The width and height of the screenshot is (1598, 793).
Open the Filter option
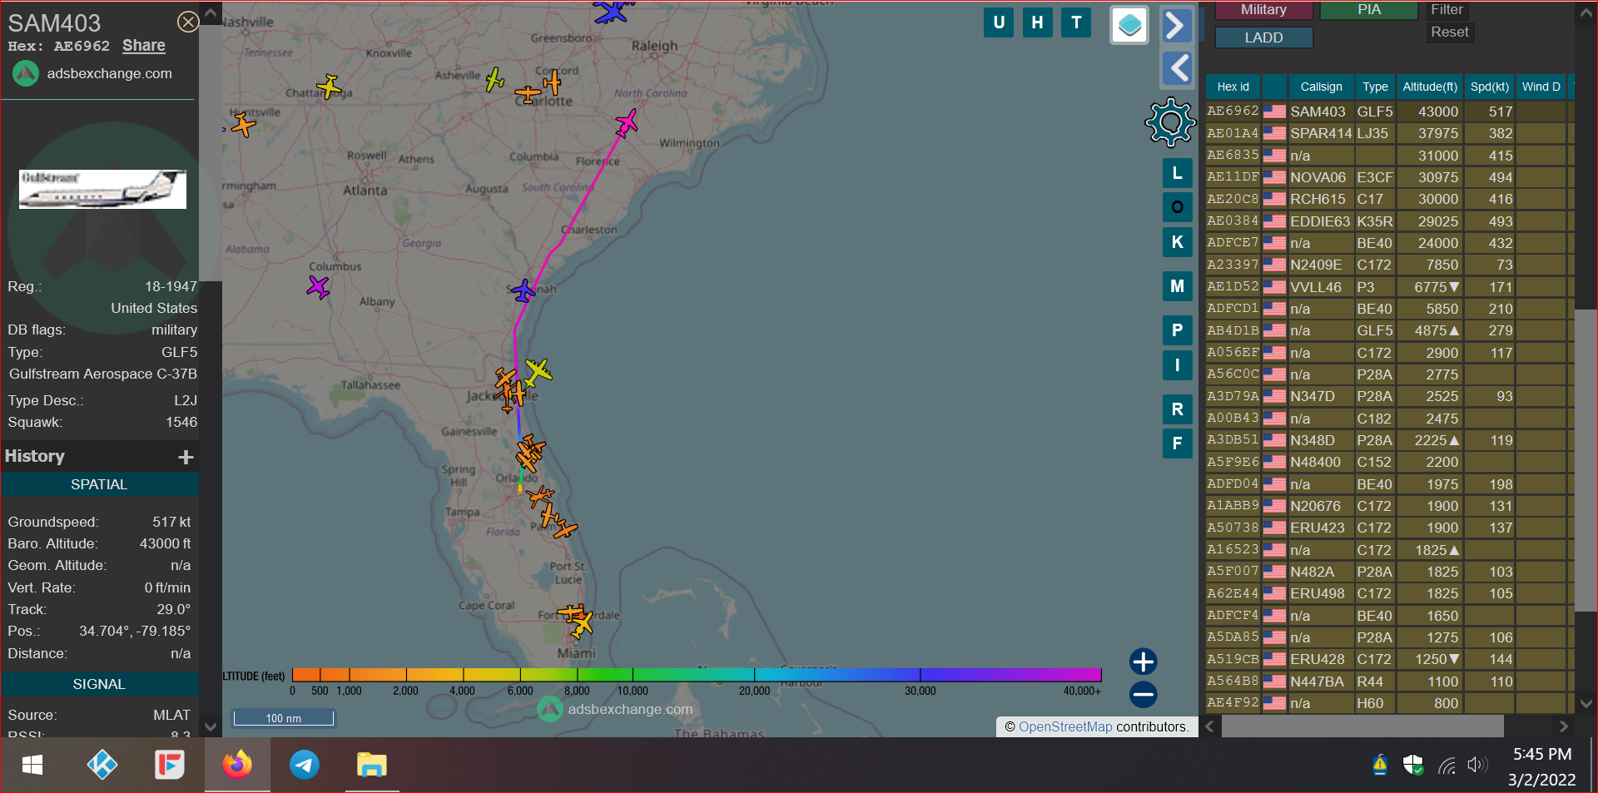tap(1447, 10)
